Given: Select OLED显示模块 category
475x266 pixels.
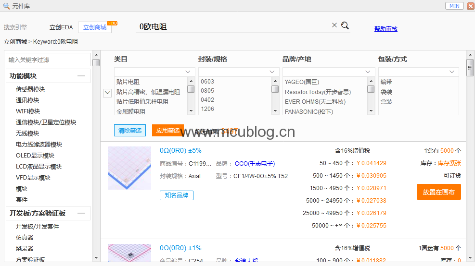Looking at the screenshot, I should pos(35,156).
